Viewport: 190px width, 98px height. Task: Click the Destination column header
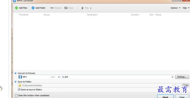click(x=92, y=15)
